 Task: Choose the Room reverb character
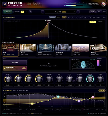coord(28,50)
